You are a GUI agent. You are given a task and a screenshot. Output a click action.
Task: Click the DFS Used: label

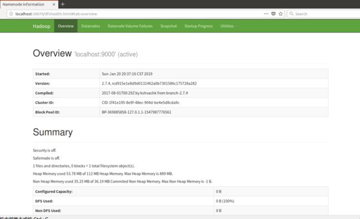44,201
